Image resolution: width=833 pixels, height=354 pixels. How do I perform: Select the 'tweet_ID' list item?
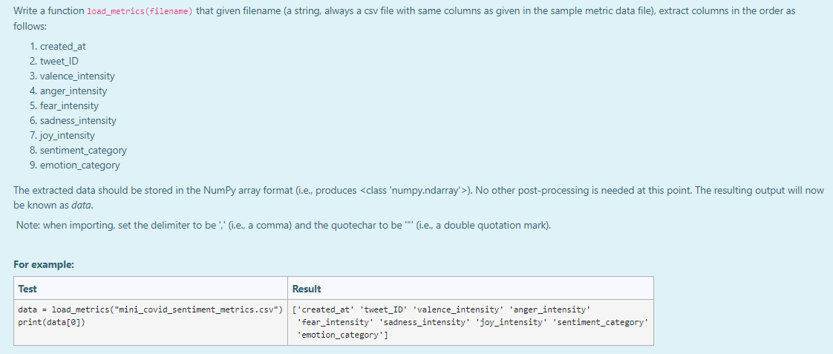pos(59,61)
